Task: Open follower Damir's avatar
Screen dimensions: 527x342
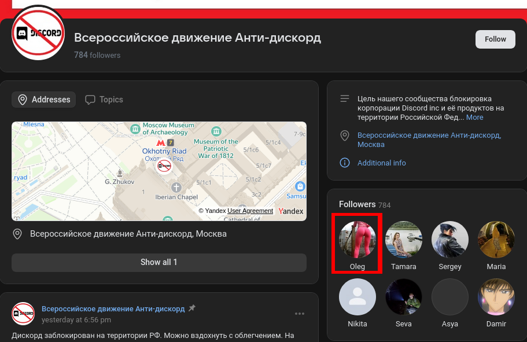Action: pos(496,297)
